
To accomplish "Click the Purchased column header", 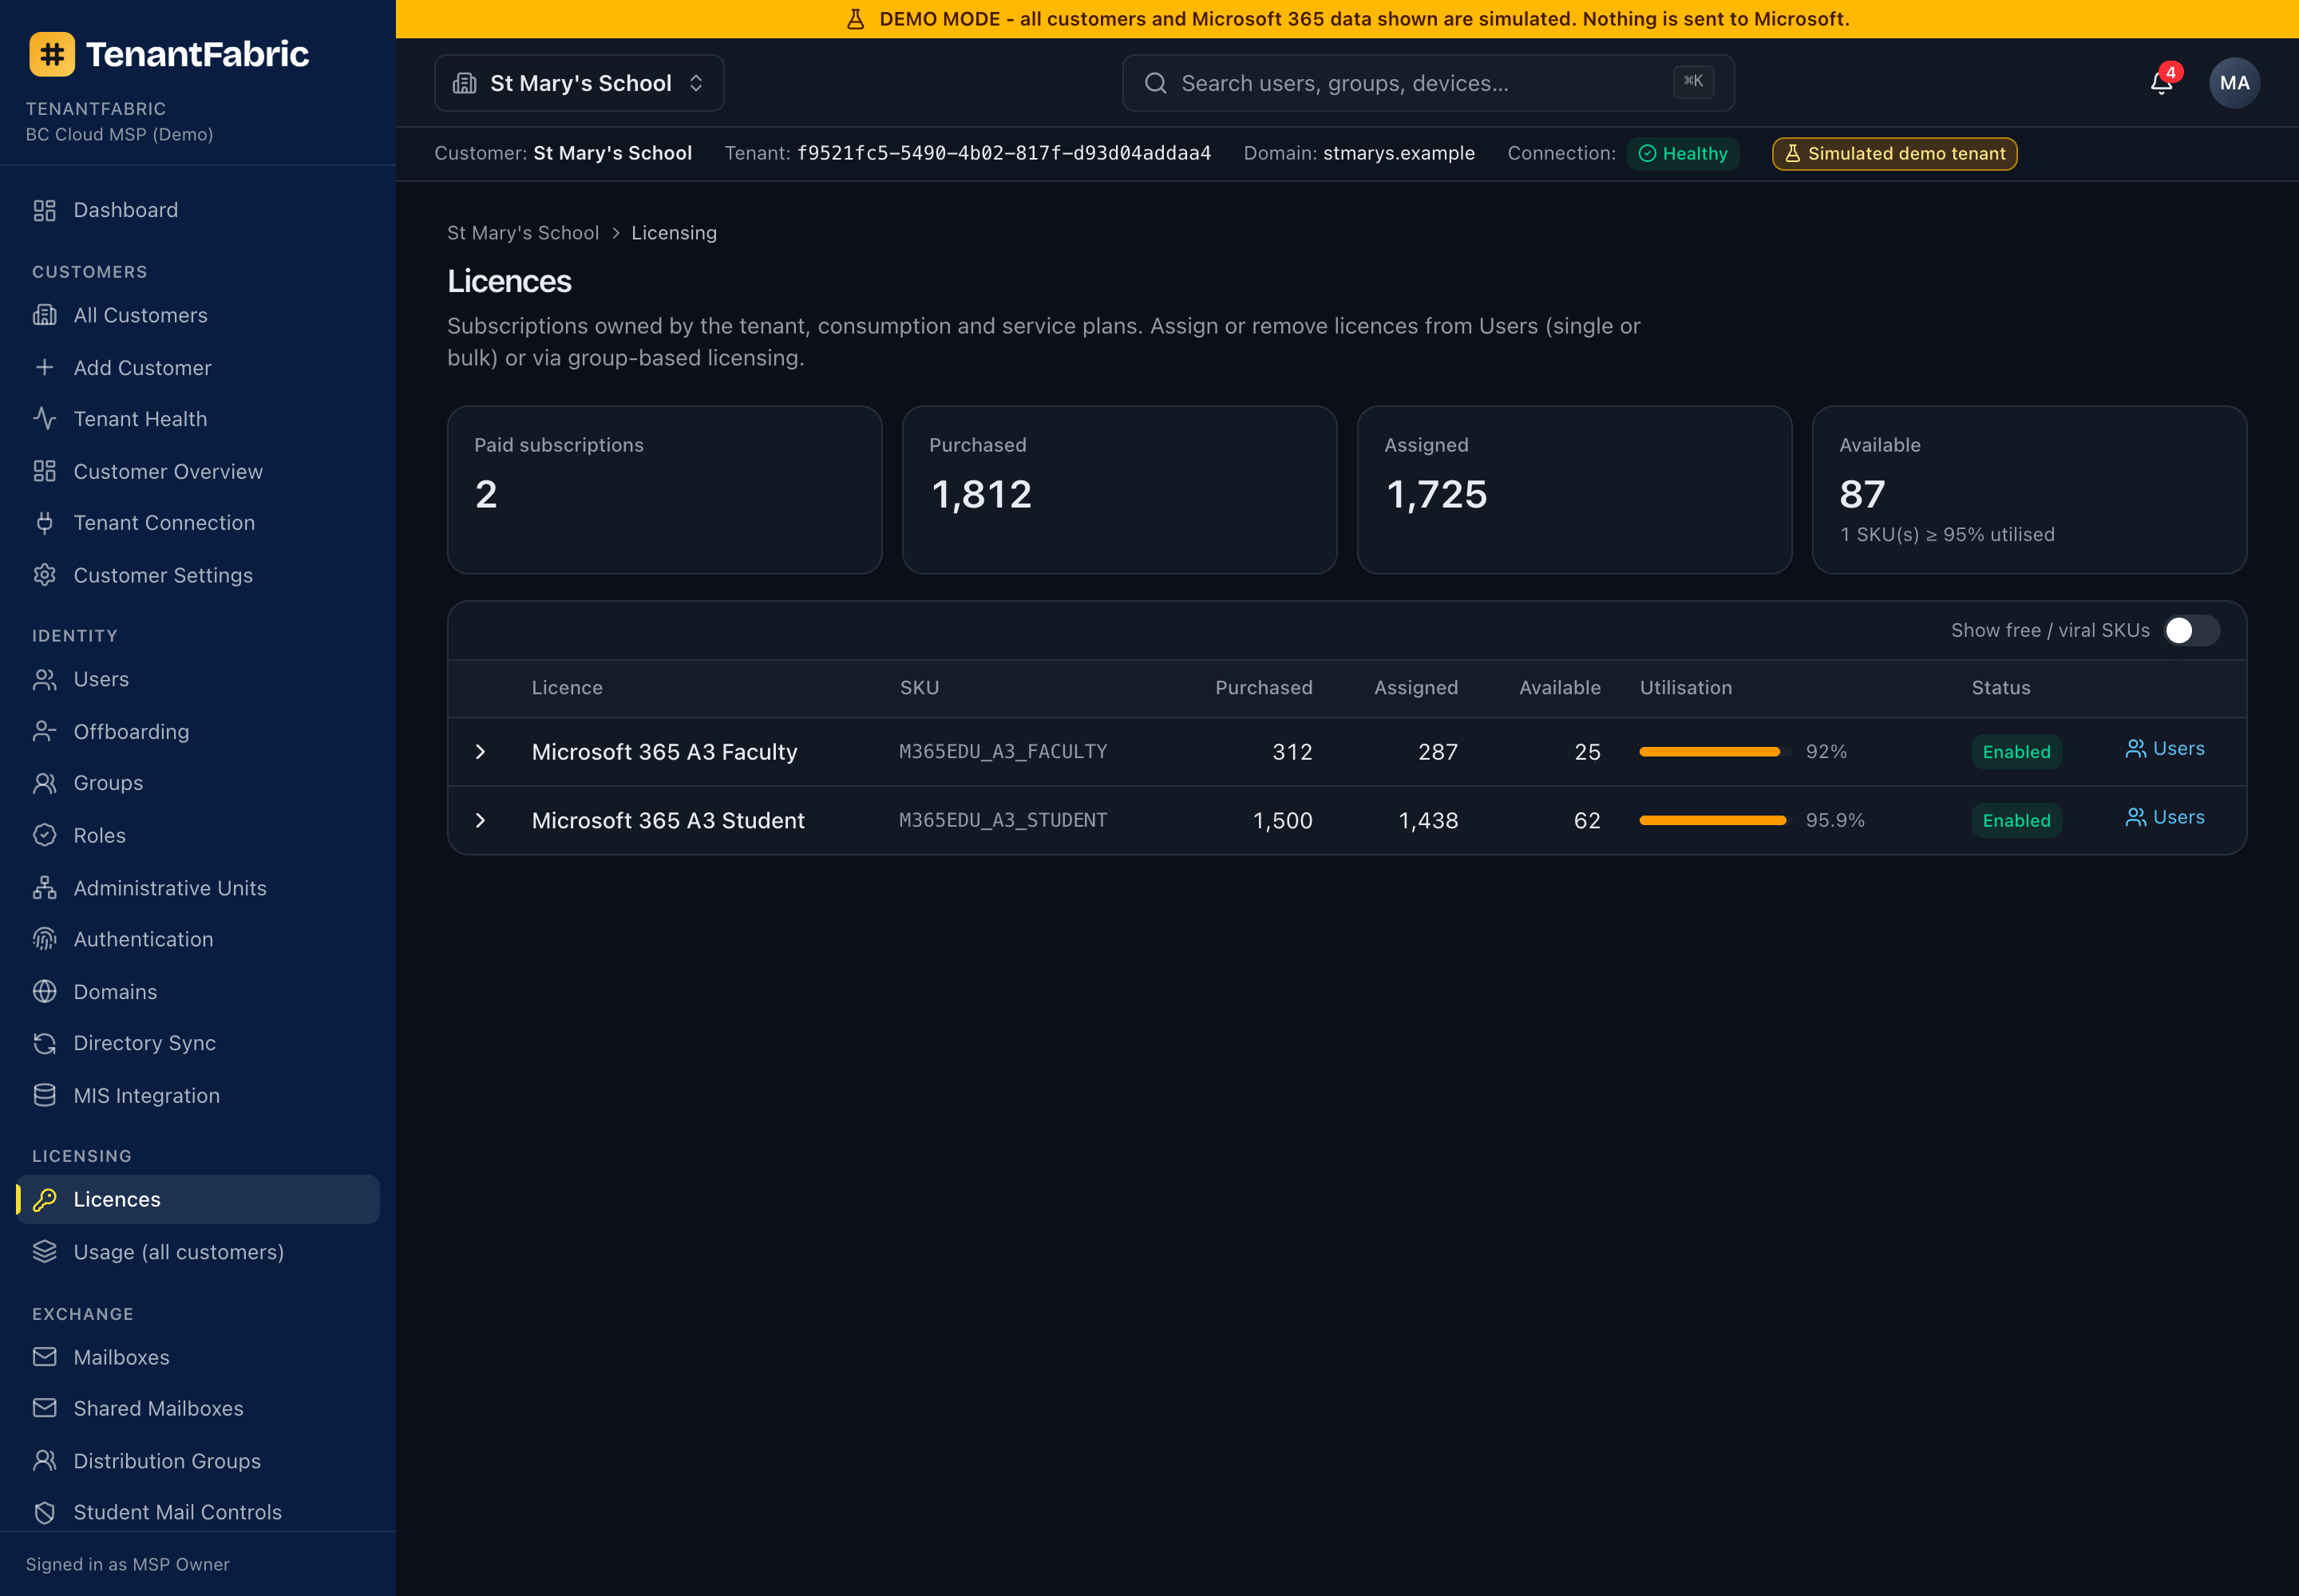I will [x=1264, y=688].
